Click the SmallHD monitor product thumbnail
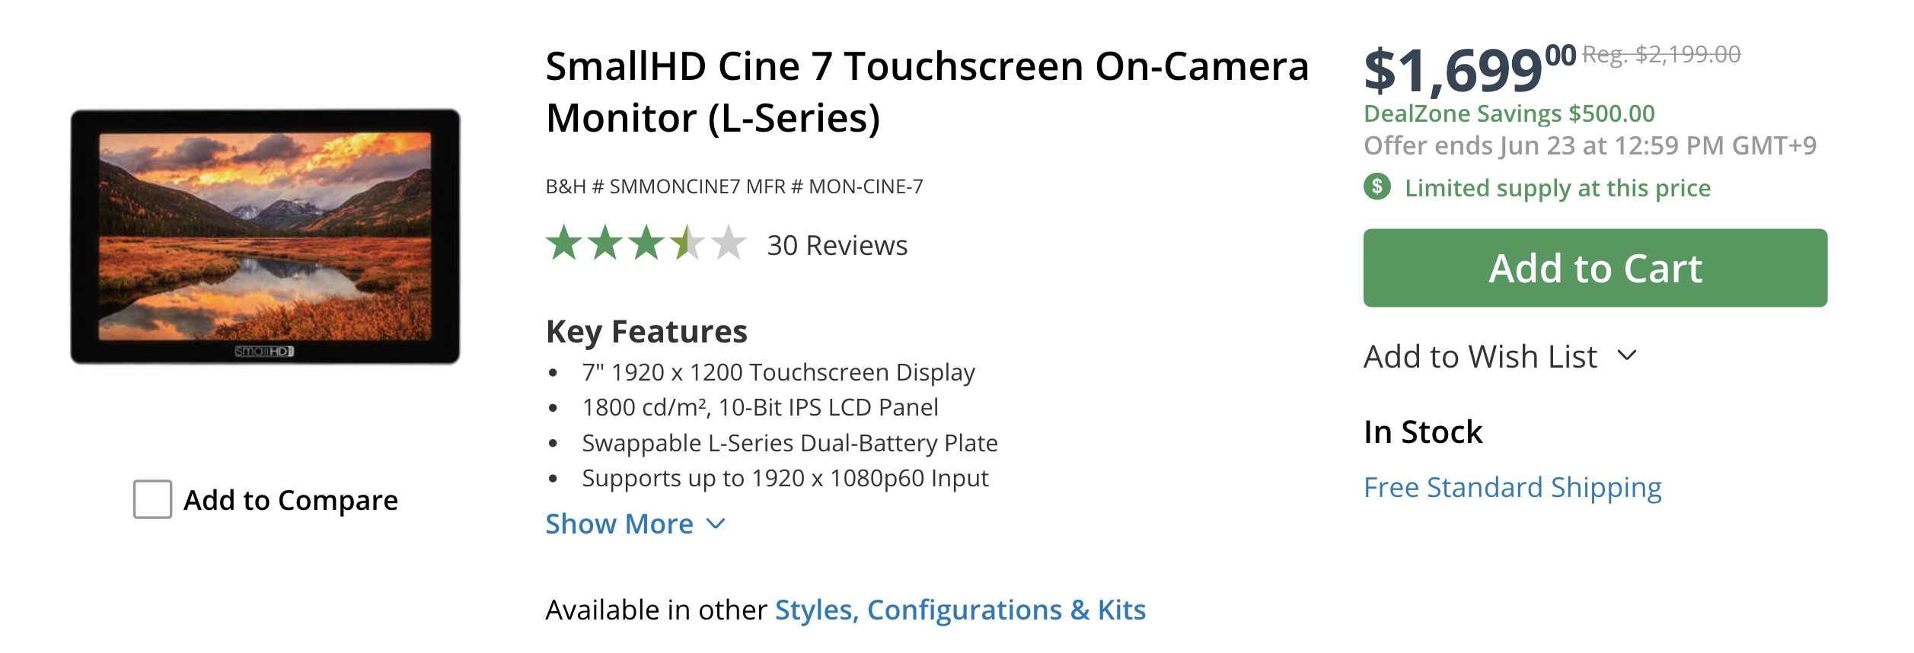The width and height of the screenshot is (1914, 653). (x=265, y=236)
